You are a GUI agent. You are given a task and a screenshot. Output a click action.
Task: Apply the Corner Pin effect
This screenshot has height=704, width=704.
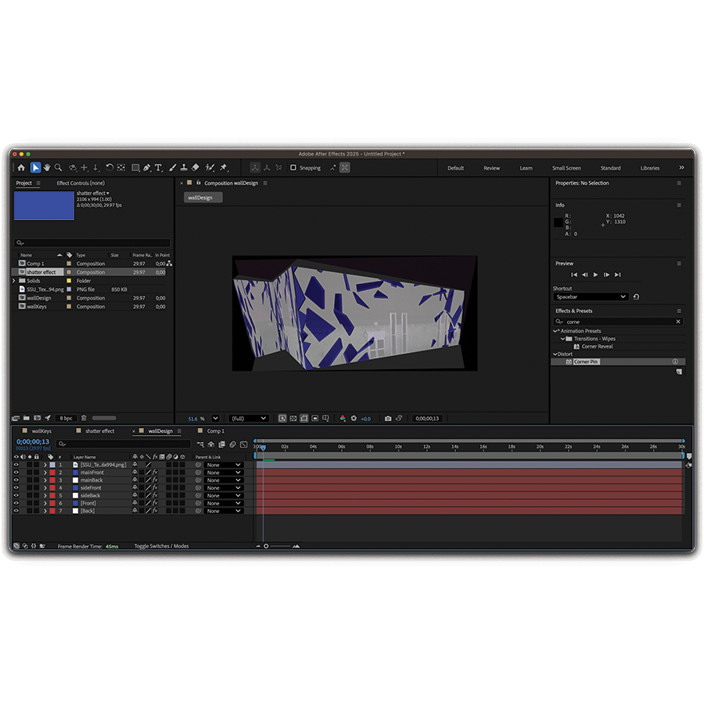pos(586,362)
